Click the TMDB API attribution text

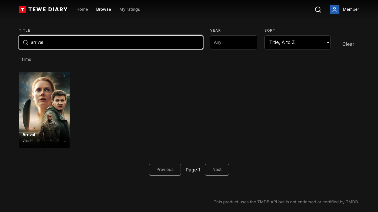pos(286,202)
